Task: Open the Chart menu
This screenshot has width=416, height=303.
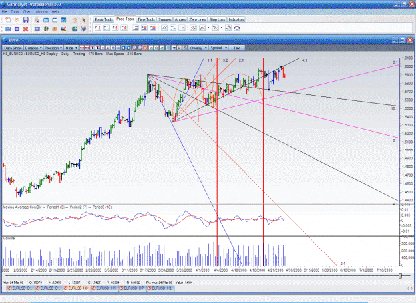Action: pos(27,12)
